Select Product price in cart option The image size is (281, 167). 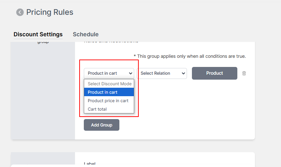(109, 101)
